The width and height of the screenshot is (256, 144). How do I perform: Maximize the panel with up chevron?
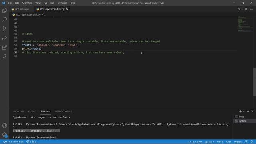pyautogui.click(x=248, y=111)
